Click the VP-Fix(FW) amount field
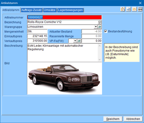The height and width of the screenshot is (123, 144). coord(92,41)
